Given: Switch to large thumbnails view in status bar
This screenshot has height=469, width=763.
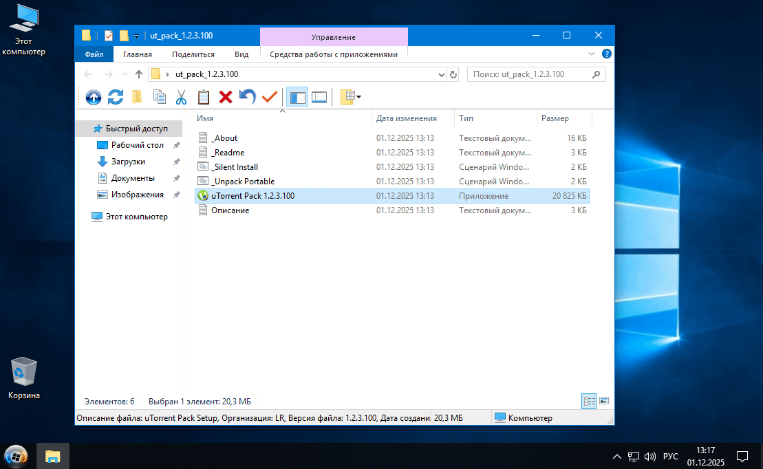Looking at the screenshot, I should click(x=604, y=400).
